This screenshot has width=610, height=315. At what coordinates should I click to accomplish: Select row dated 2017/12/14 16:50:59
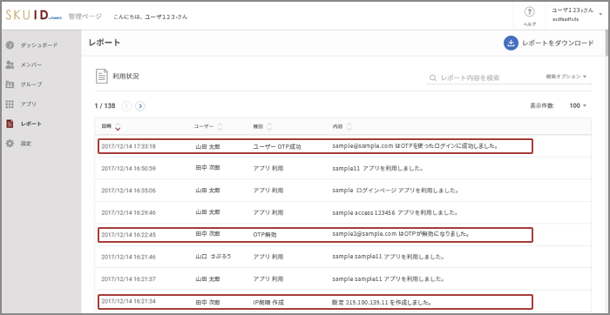click(342, 168)
